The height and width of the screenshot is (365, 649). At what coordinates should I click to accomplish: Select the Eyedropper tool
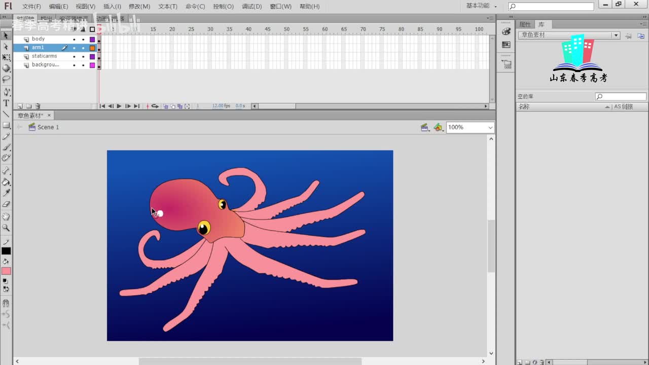click(x=6, y=193)
